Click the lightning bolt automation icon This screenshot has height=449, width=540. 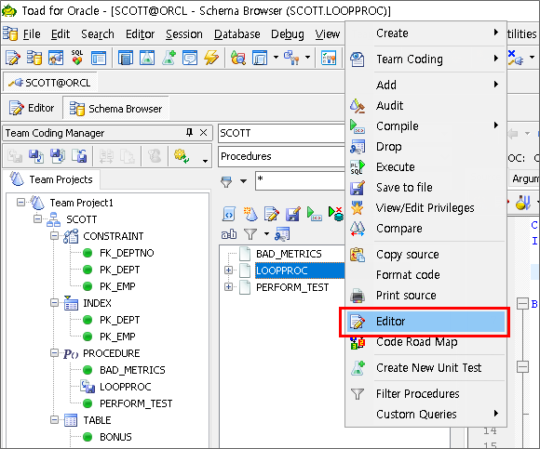click(x=211, y=58)
